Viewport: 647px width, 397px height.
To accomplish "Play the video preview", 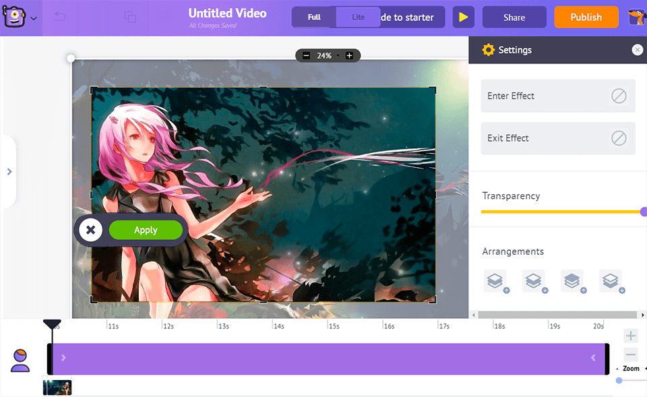I will click(464, 17).
